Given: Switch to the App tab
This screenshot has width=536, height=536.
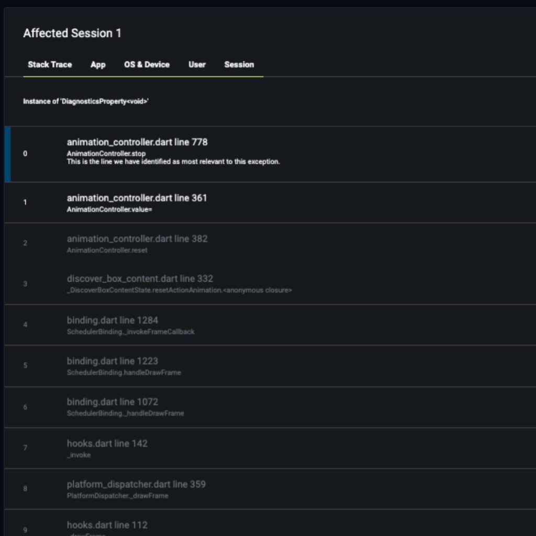Looking at the screenshot, I should pyautogui.click(x=97, y=64).
